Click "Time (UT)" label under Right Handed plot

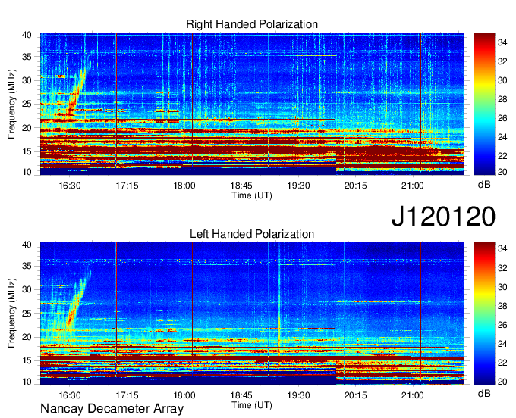point(252,195)
